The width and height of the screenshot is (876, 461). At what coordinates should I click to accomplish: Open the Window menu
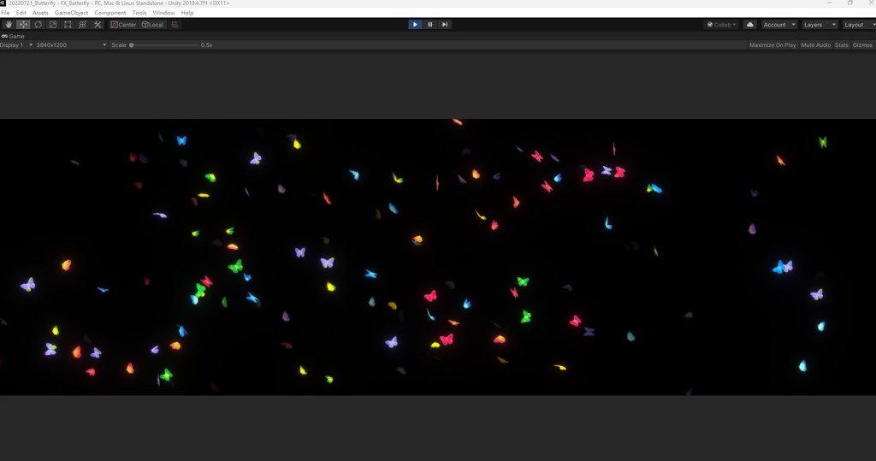click(x=163, y=13)
